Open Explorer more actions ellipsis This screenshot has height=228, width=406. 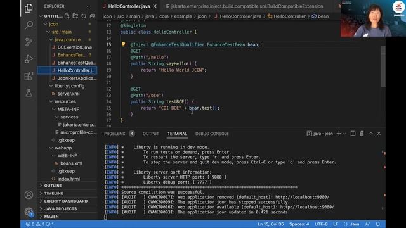tap(89, 6)
